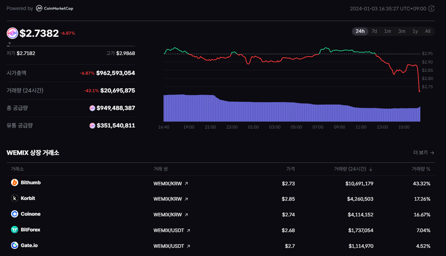Image resolution: width=446 pixels, height=256 pixels.
Task: Select the 24h chart range
Action: click(x=360, y=31)
